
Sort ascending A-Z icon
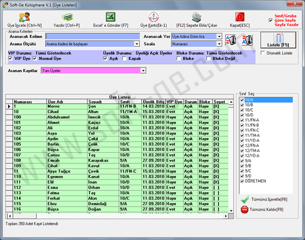coord(231,40)
